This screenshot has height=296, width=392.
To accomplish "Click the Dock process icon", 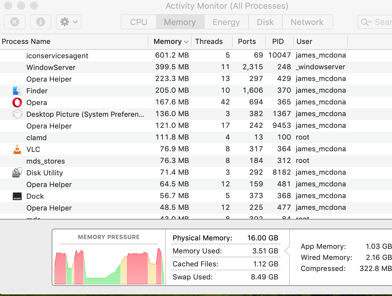I will click(x=17, y=196).
